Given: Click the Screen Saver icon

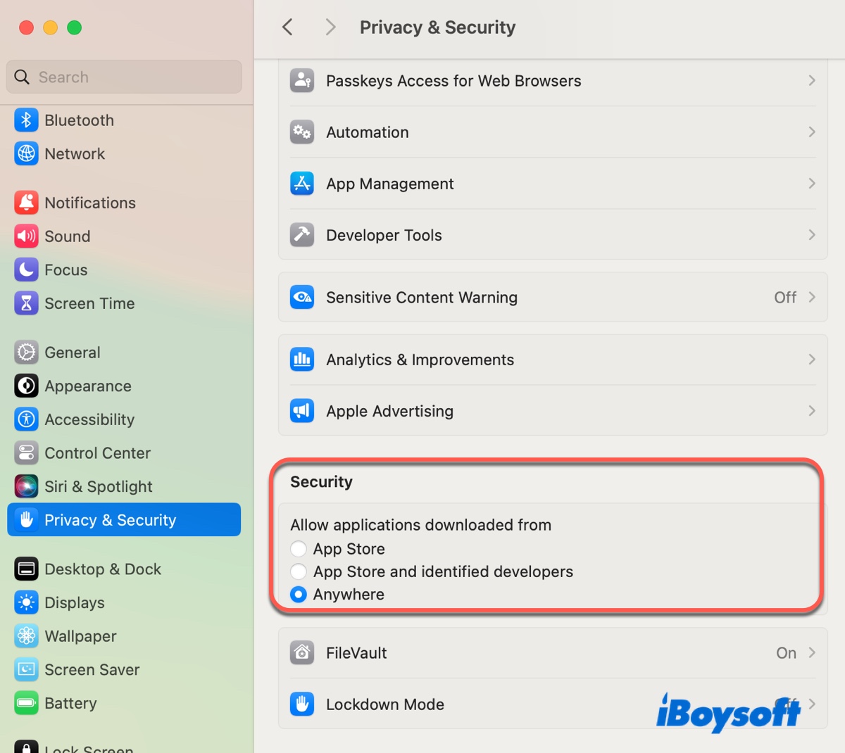Looking at the screenshot, I should 26,669.
